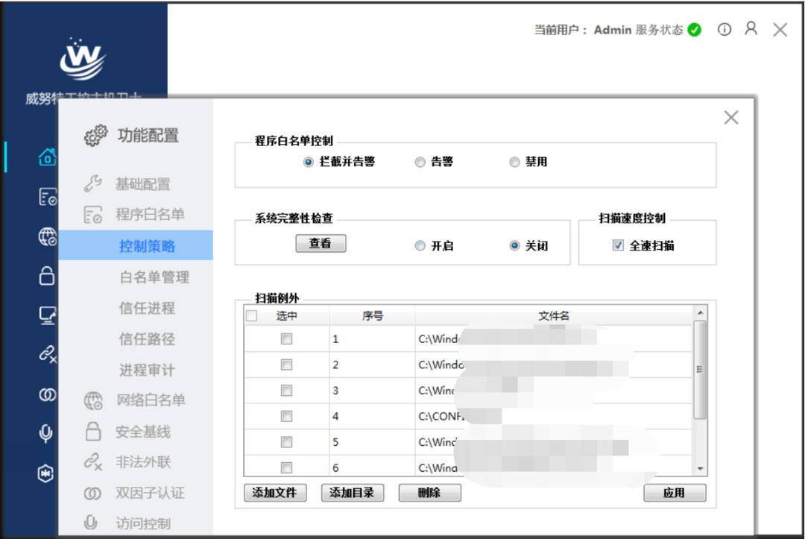Click the C:\CONF file name in row 4
The image size is (805, 539).
(x=441, y=416)
